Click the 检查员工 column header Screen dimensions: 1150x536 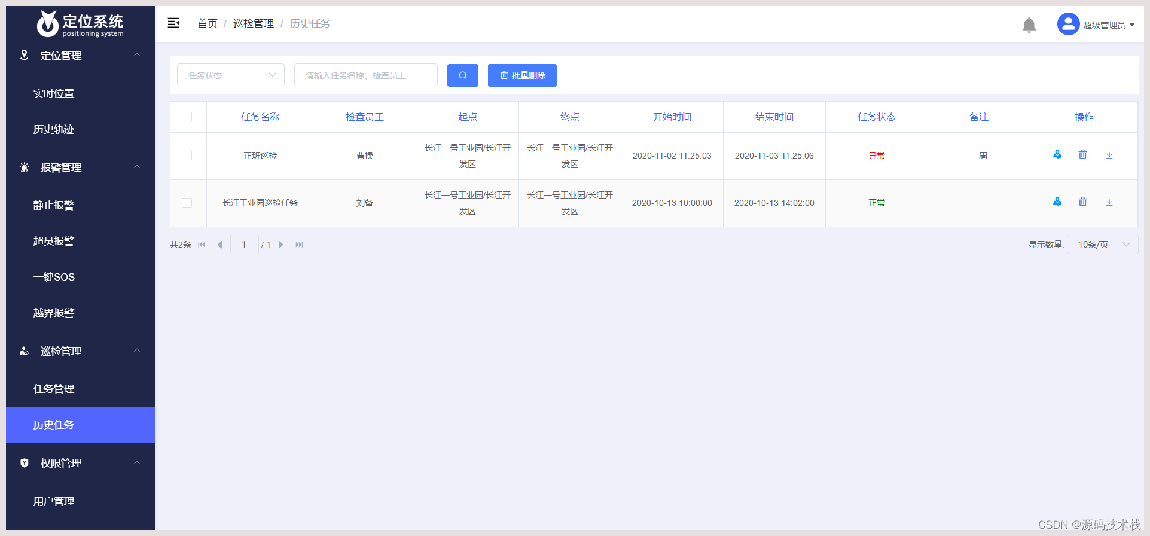click(365, 117)
